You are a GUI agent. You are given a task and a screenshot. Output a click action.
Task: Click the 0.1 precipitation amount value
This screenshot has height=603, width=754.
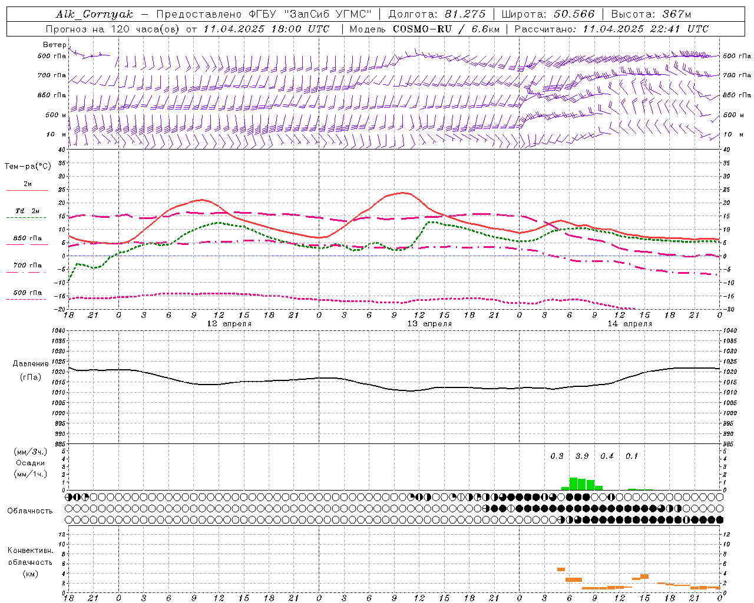[x=631, y=456]
